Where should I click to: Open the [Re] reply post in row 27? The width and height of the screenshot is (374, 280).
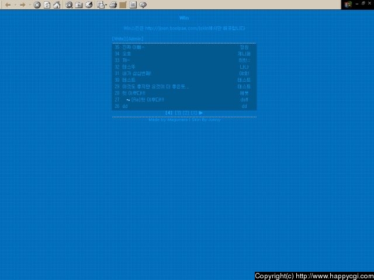pos(148,100)
